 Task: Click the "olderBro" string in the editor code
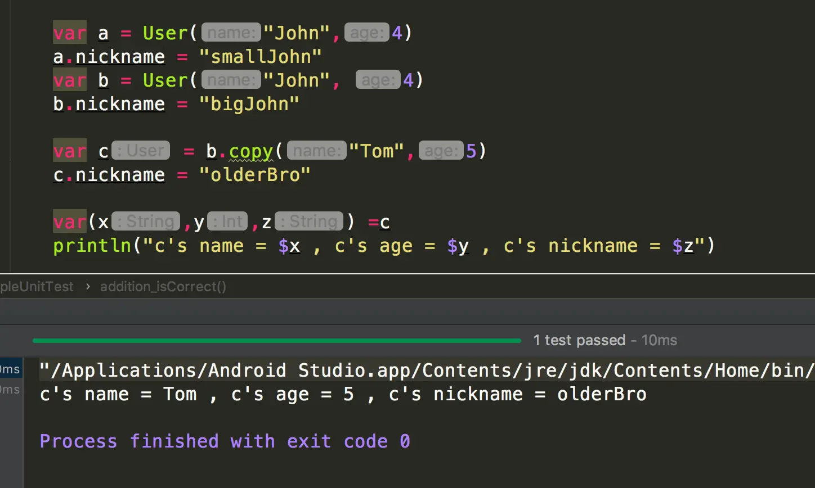click(x=254, y=175)
